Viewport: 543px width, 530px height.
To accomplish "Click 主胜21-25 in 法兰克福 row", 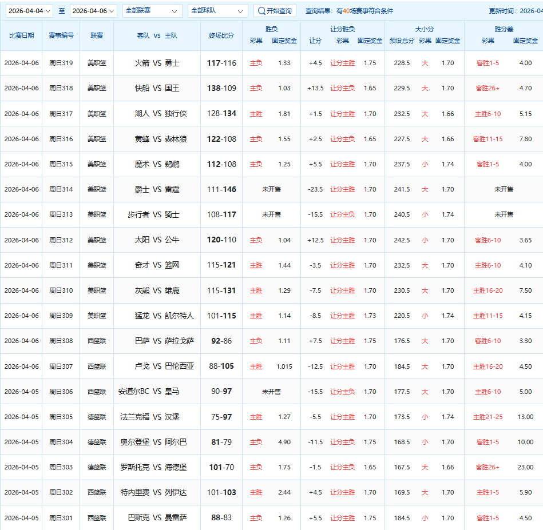I will coord(487,417).
